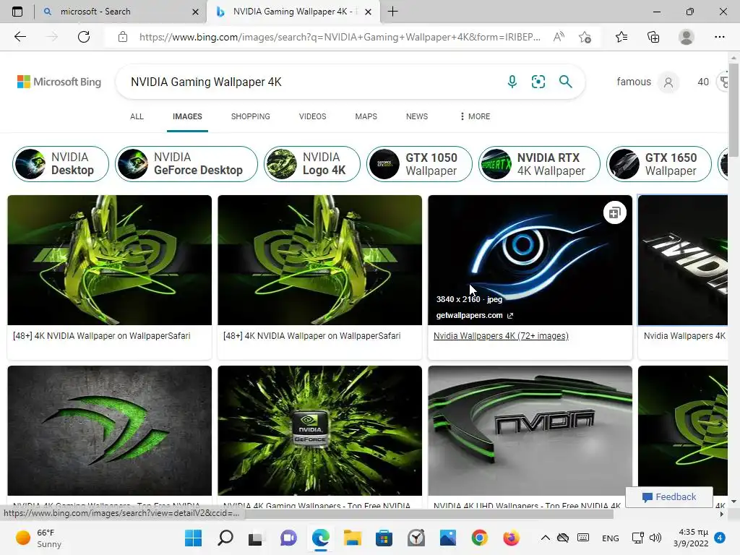Open File Explorer from the taskbar
The height and width of the screenshot is (555, 740).
click(352, 538)
